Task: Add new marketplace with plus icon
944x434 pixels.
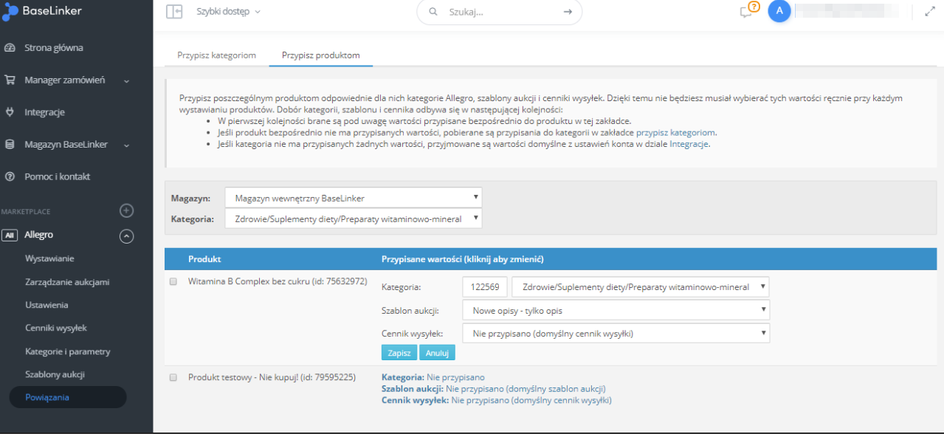Action: [127, 211]
